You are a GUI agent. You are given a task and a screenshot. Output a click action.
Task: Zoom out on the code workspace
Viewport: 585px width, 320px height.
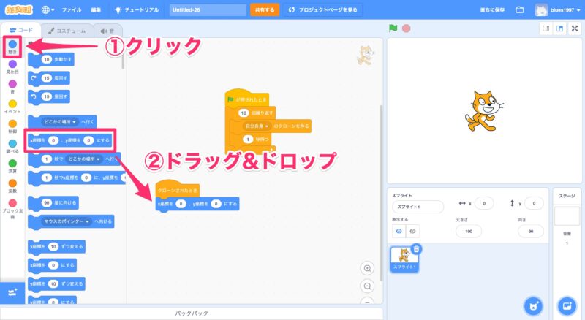[368, 286]
